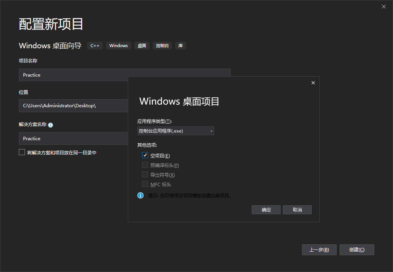Click the 项目名称 field containing Practice

click(125, 75)
